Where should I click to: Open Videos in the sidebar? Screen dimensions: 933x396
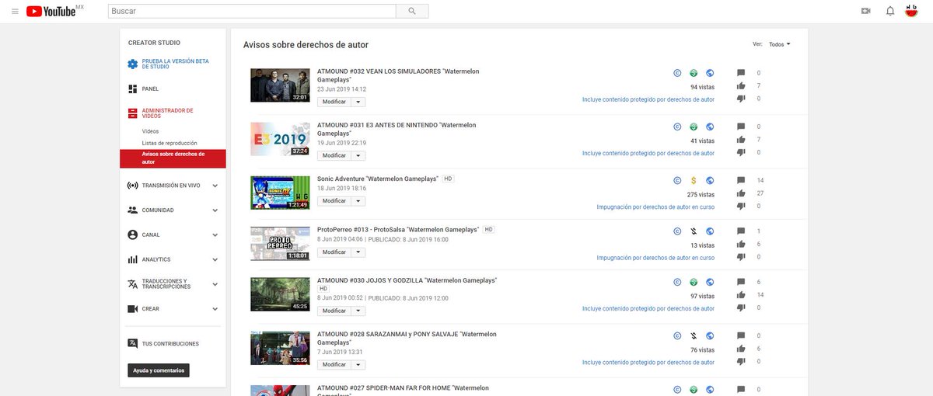[x=150, y=131]
